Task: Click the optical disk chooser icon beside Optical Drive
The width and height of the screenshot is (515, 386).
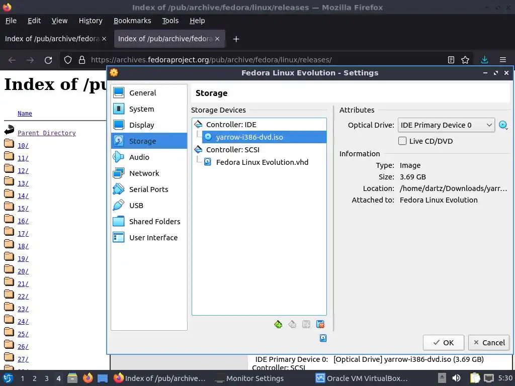Action: point(503,125)
